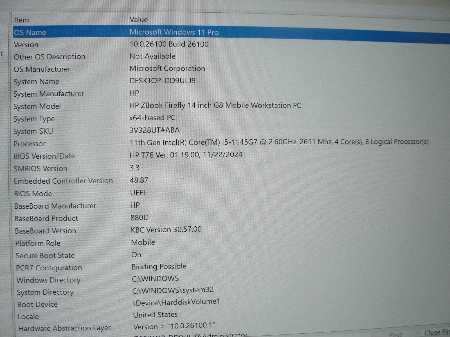Click the Item column header
Screen dimensions: 450x337
coord(22,20)
